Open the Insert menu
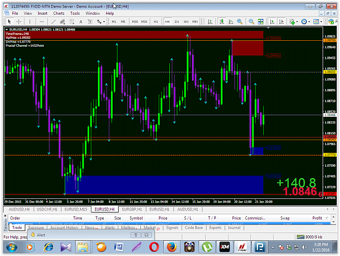 (42, 13)
